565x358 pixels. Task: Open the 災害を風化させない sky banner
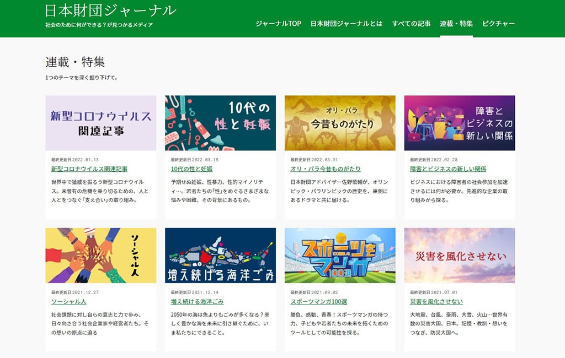[459, 256]
